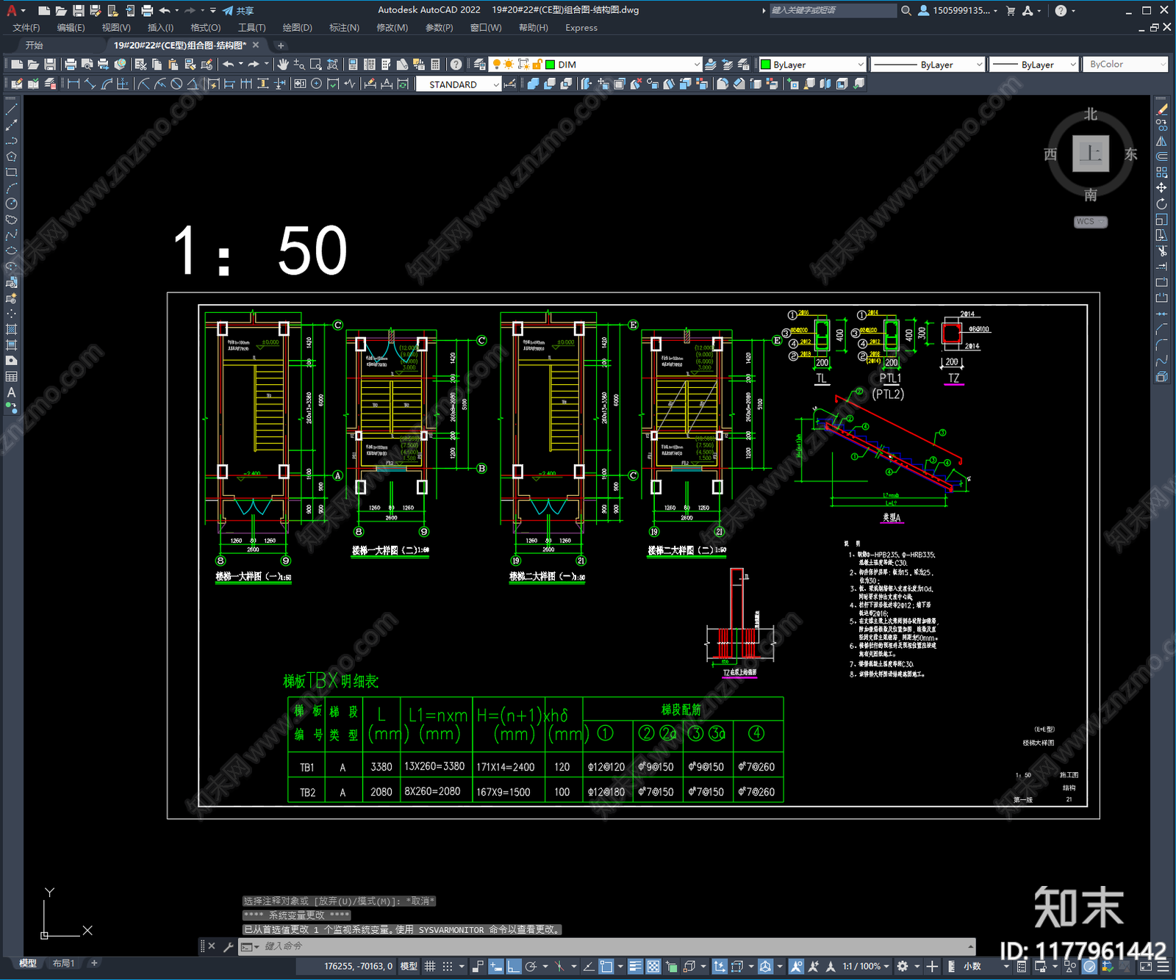Open the Autodesk App Store cart icon
This screenshot has width=1176, height=980.
tap(1011, 10)
